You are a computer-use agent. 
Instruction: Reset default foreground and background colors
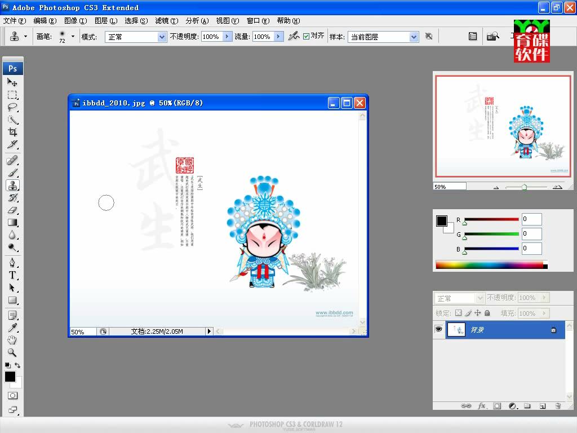click(7, 365)
